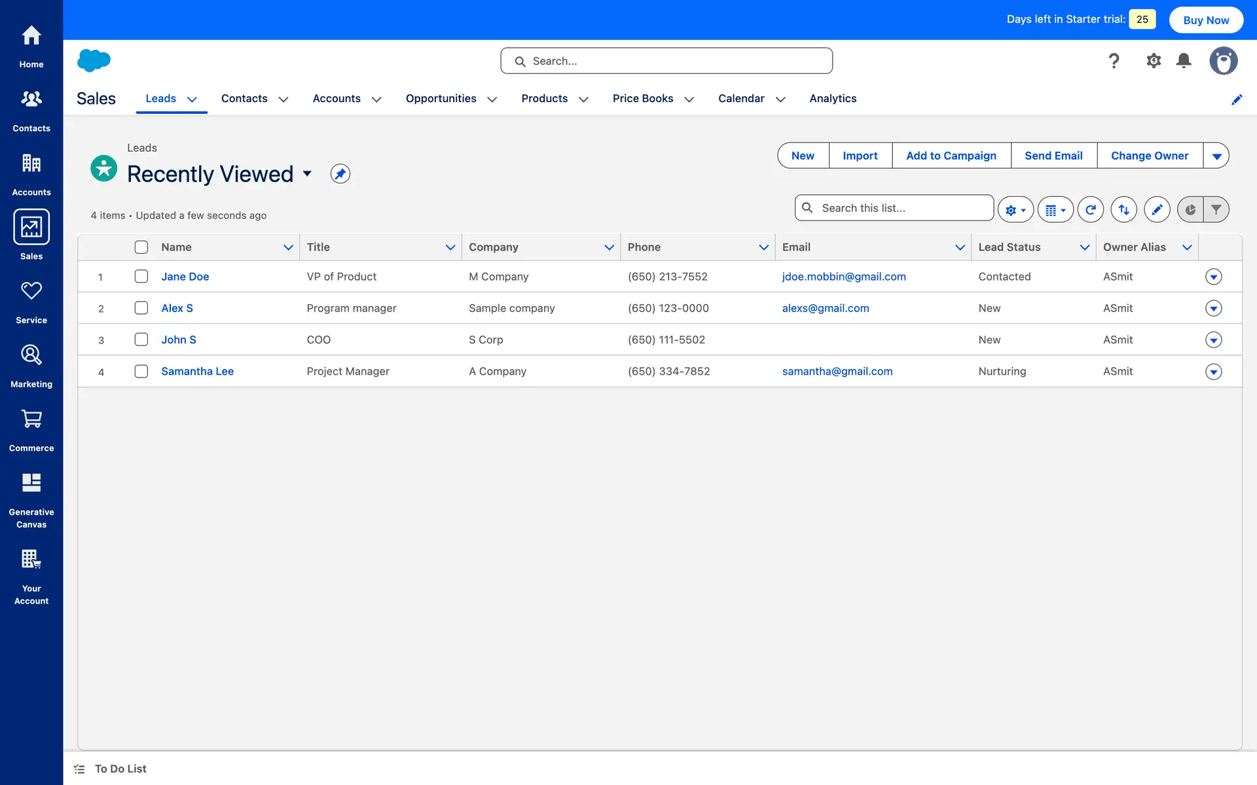Open Commerce in the left sidebar

[x=31, y=430]
